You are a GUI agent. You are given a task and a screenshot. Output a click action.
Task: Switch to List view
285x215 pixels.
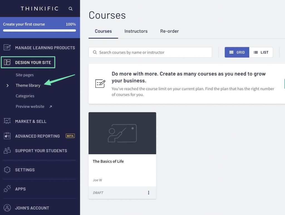261,52
